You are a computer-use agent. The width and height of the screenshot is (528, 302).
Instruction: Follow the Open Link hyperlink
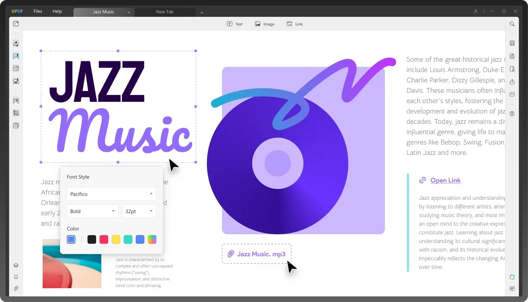click(445, 180)
